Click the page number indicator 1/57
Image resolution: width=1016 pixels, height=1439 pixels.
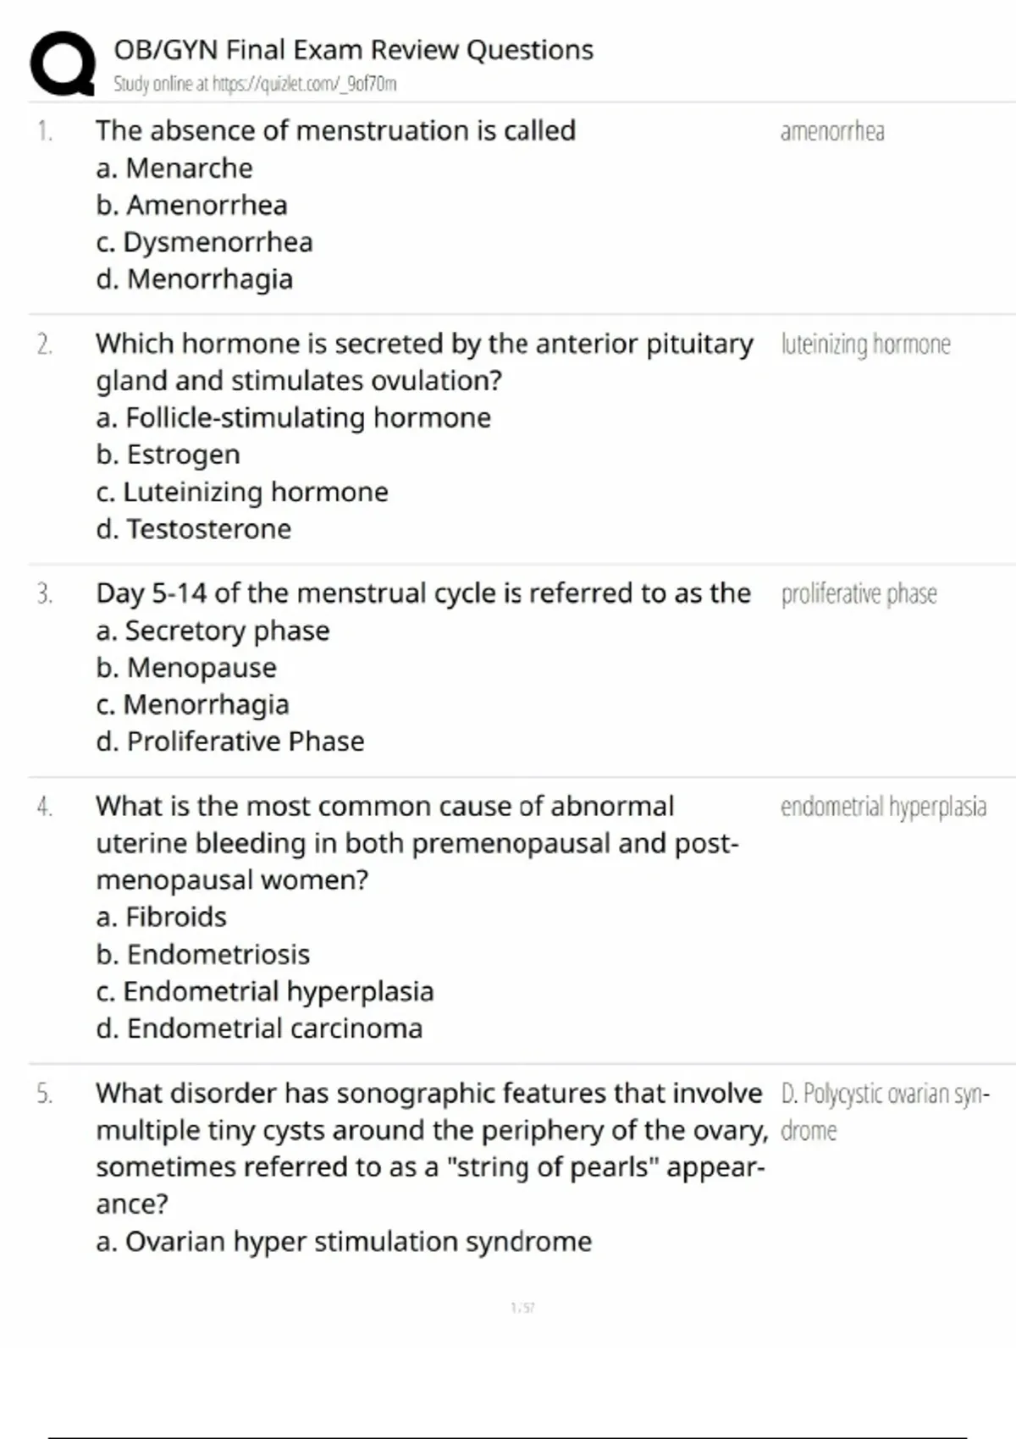click(x=522, y=1308)
